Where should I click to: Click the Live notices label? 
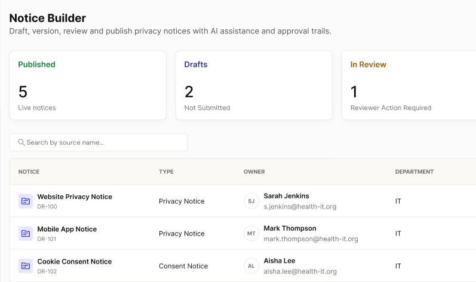point(37,108)
